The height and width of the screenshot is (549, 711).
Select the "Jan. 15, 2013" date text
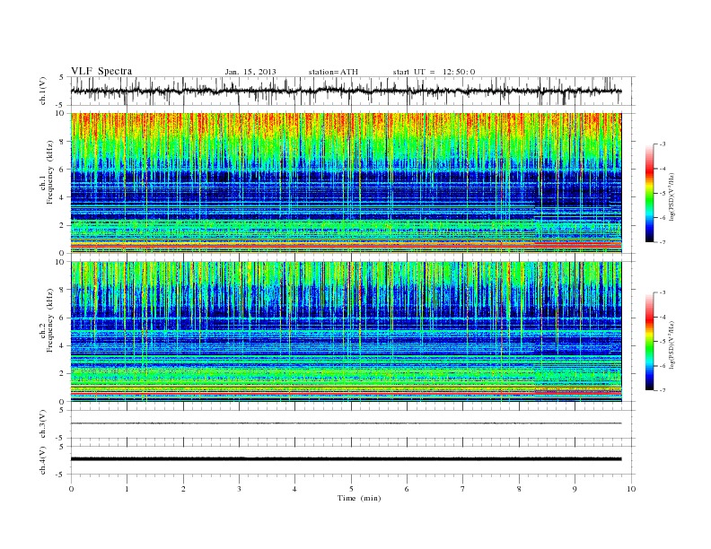(250, 72)
